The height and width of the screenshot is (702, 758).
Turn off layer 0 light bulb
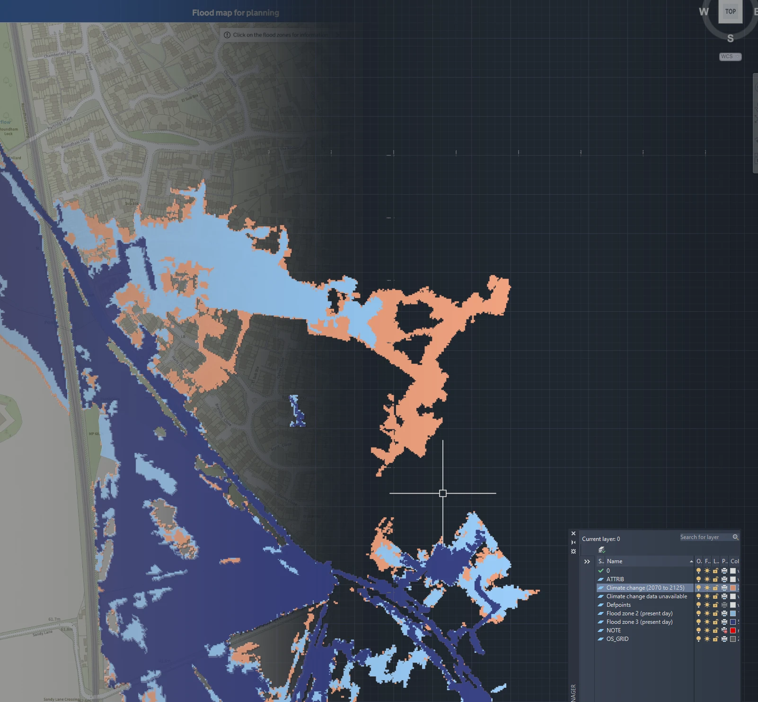(698, 571)
